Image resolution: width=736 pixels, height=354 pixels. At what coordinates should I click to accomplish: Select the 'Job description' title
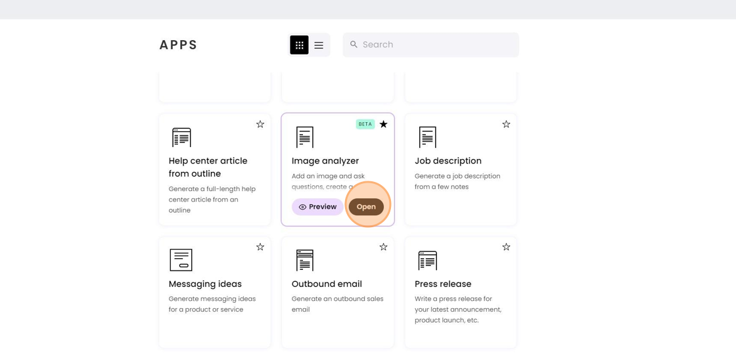(x=448, y=161)
